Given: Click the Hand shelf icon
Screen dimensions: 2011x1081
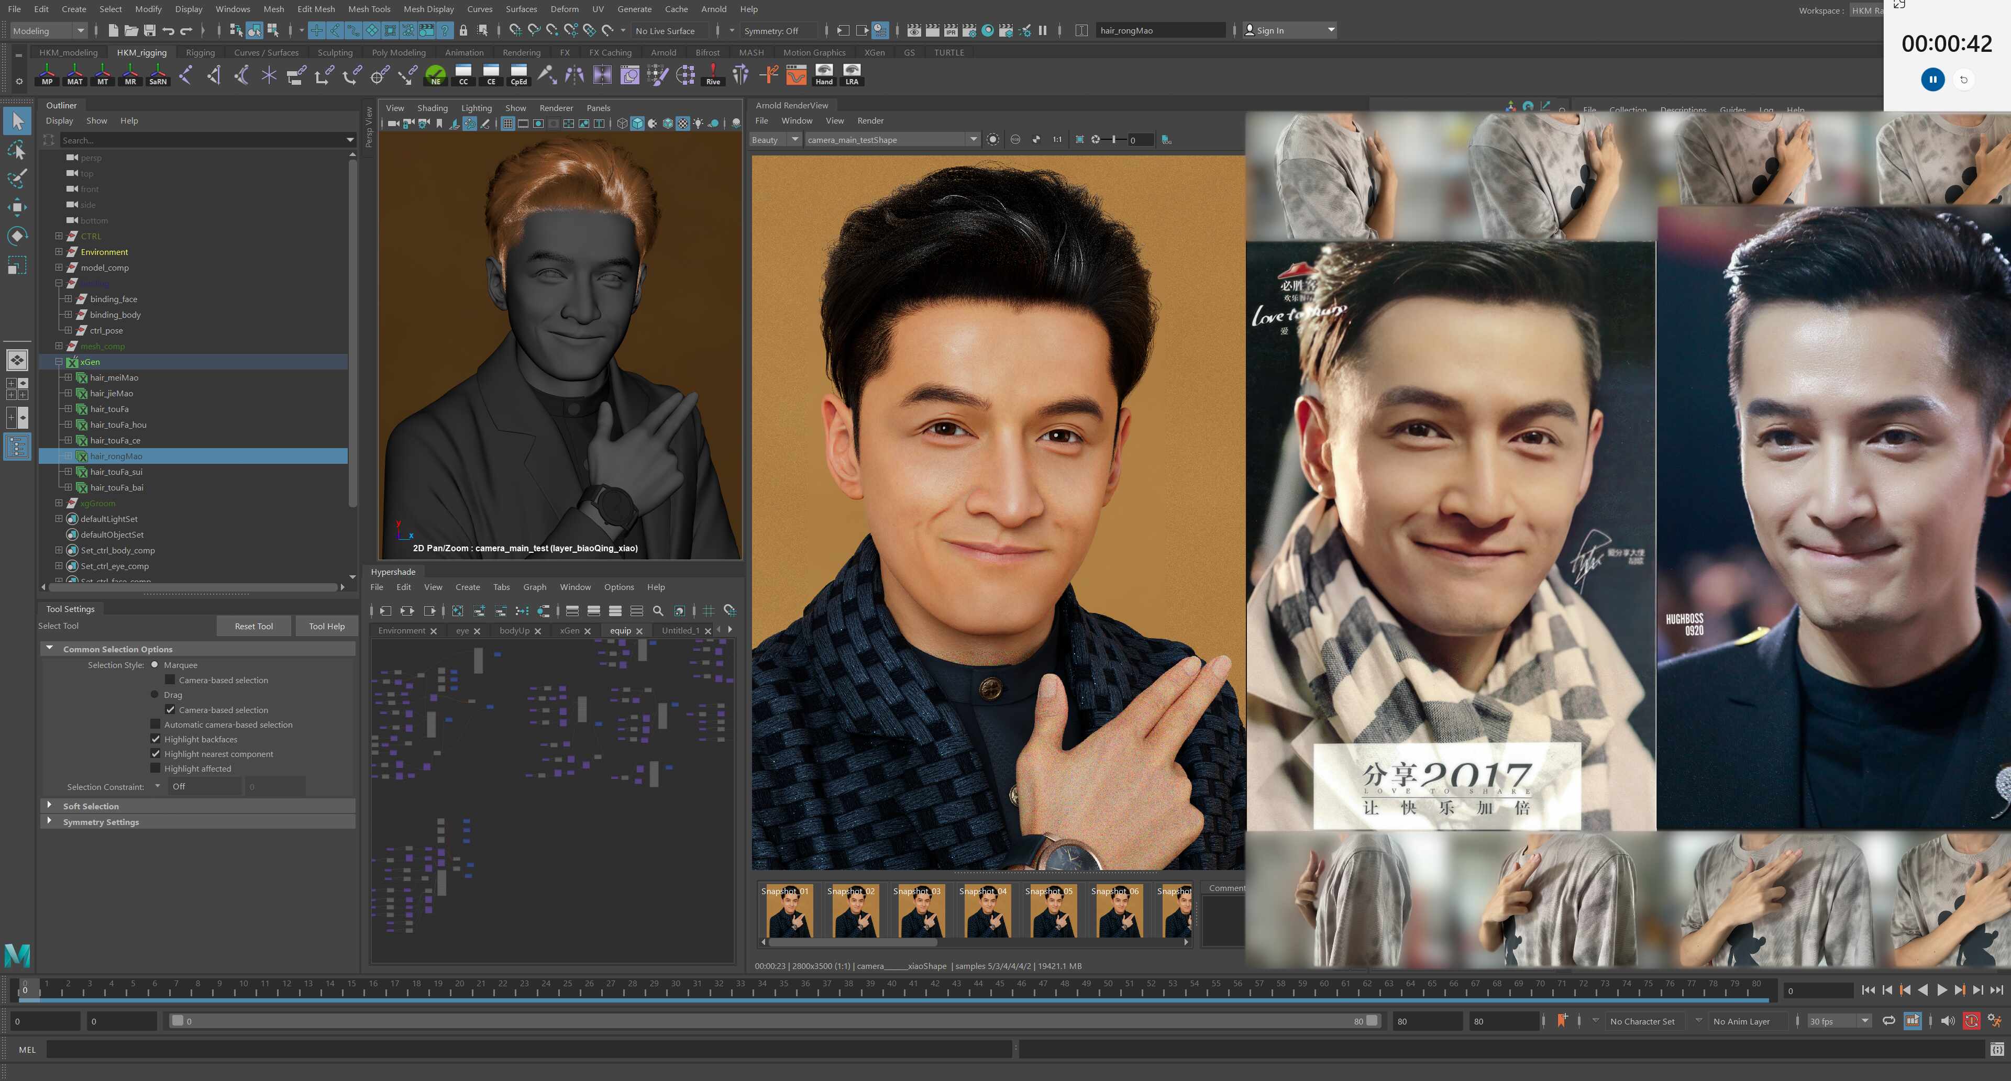Looking at the screenshot, I should [x=824, y=75].
